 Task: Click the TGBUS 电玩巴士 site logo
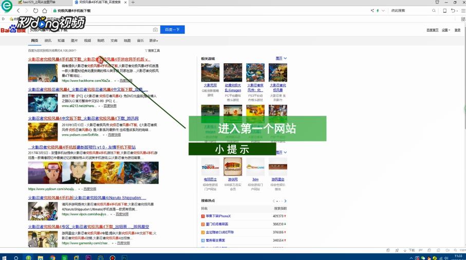click(x=210, y=166)
